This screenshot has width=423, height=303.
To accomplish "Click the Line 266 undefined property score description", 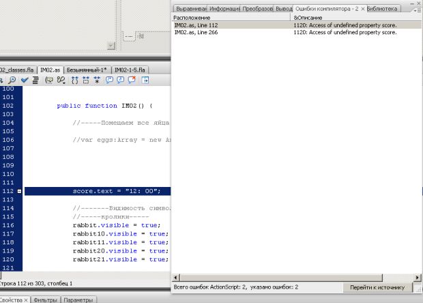I will (345, 32).
